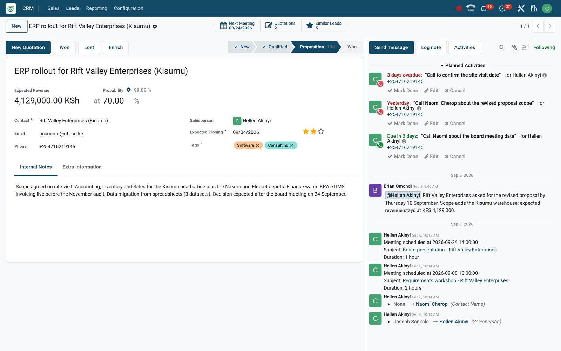Image resolution: width=561 pixels, height=351 pixels.
Task: Open the Sales menu
Action: coord(53,8)
